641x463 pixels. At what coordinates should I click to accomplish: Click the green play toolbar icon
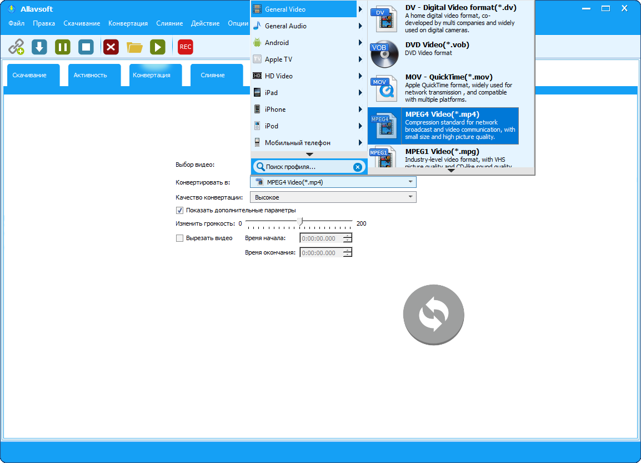coord(158,47)
